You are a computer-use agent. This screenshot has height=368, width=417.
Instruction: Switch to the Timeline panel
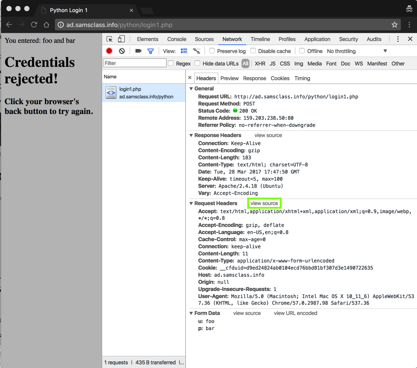coord(260,39)
